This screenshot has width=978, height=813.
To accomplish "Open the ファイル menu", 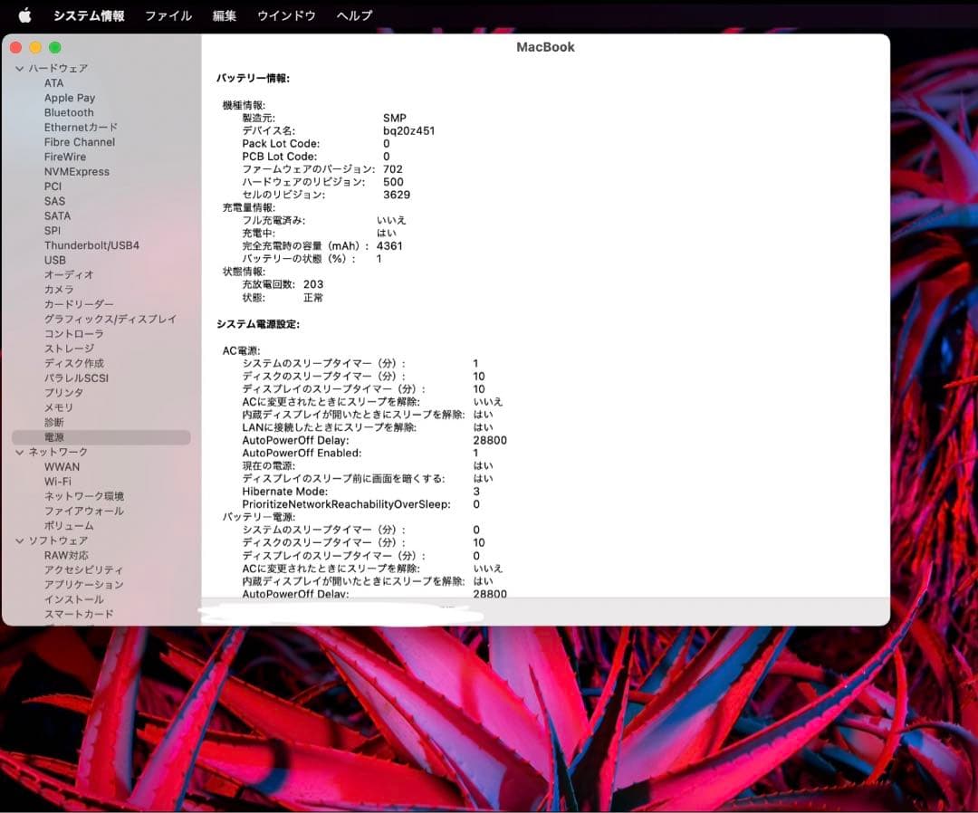I will click(168, 14).
